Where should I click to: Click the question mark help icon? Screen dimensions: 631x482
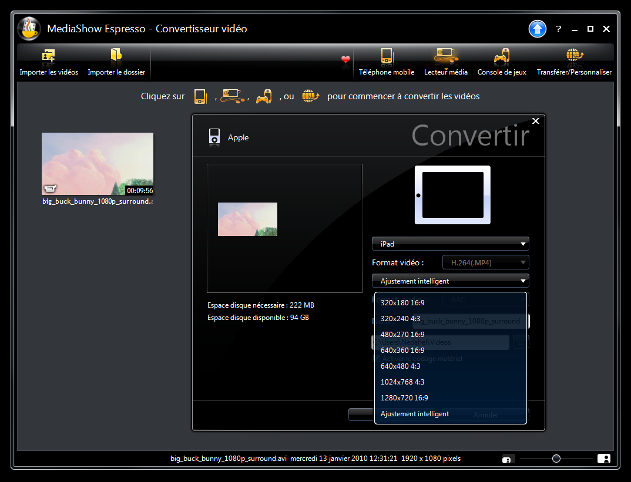point(559,29)
